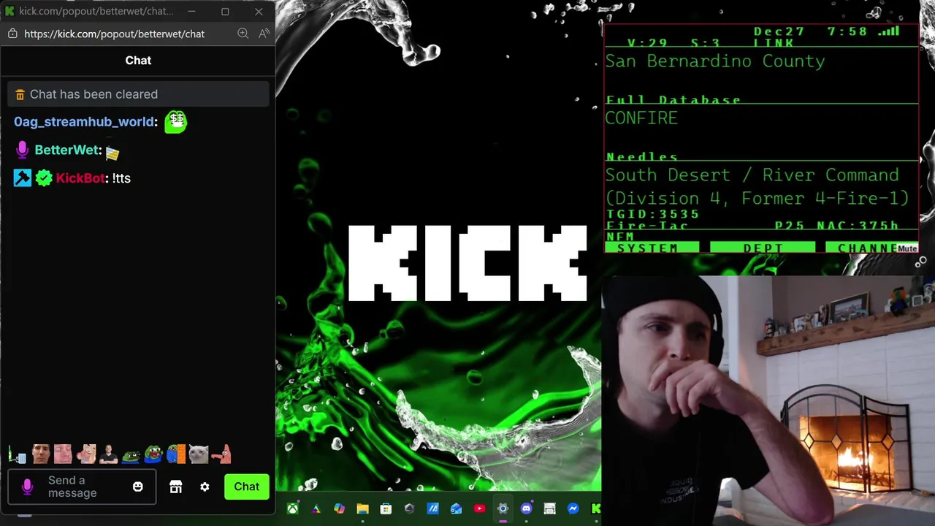The height and width of the screenshot is (526, 935).
Task: Open the gray hexagon app taskbar icon
Action: click(x=409, y=508)
